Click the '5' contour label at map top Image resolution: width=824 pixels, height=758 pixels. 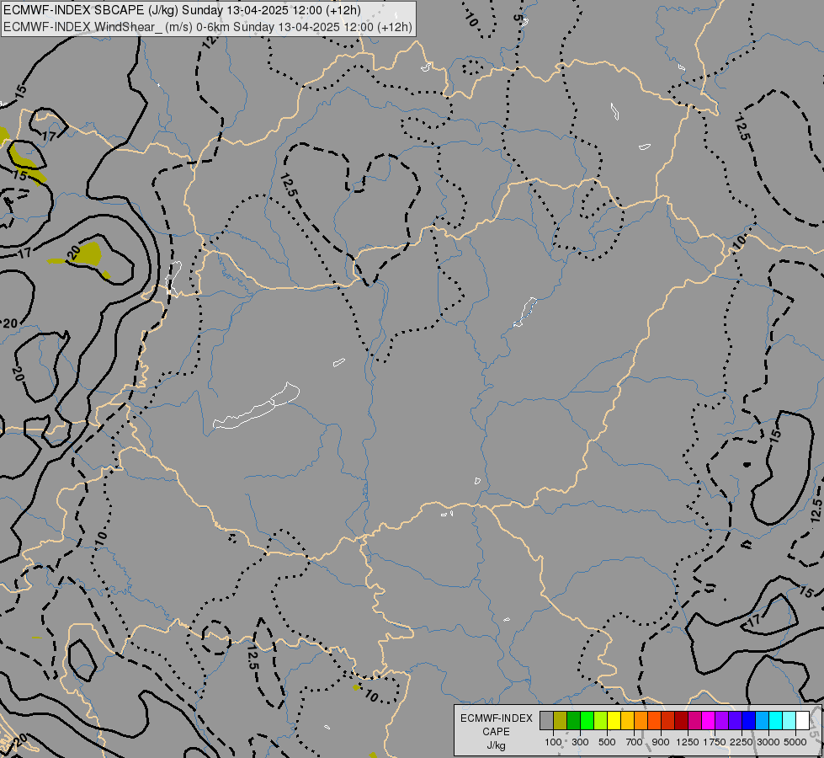pos(518,18)
